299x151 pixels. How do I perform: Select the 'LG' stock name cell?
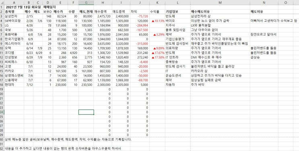click(14, 25)
